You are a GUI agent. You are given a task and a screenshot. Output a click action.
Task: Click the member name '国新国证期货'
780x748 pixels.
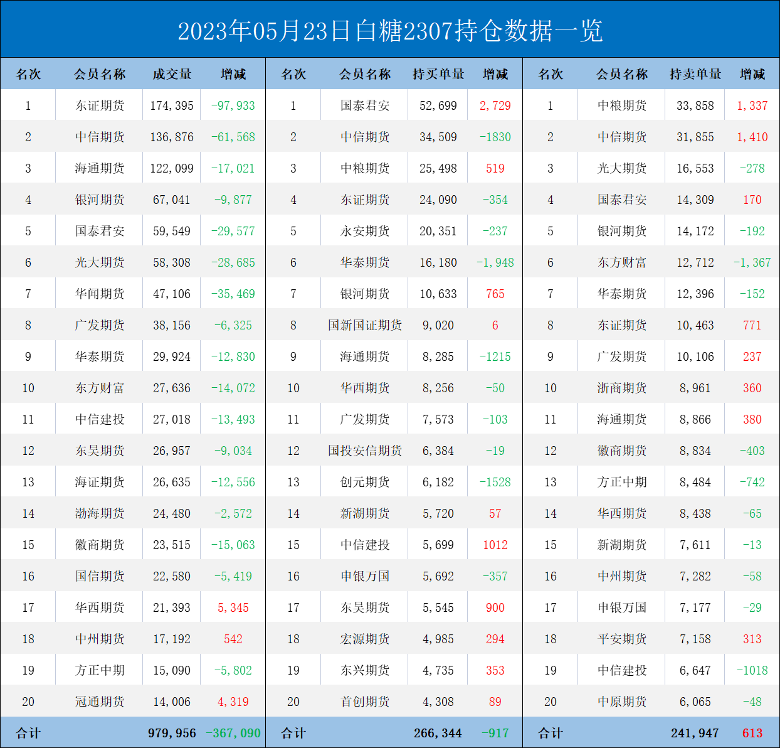coord(365,325)
